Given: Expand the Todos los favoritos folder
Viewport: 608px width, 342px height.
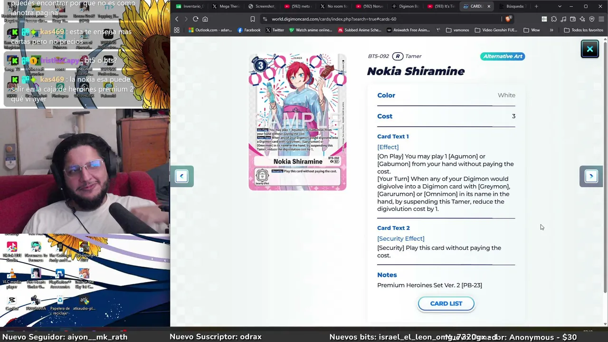Looking at the screenshot, I should (x=583, y=30).
